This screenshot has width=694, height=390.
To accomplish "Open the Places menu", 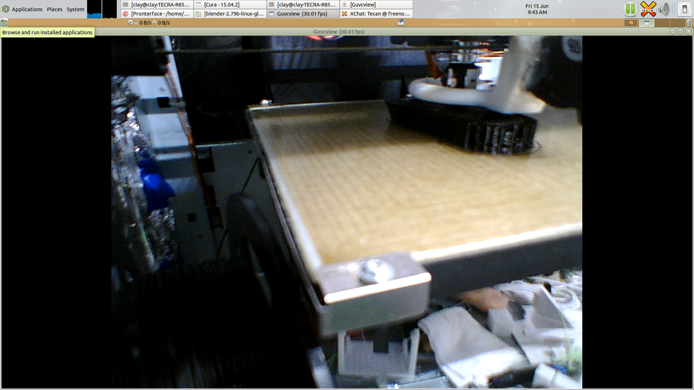I will point(55,9).
